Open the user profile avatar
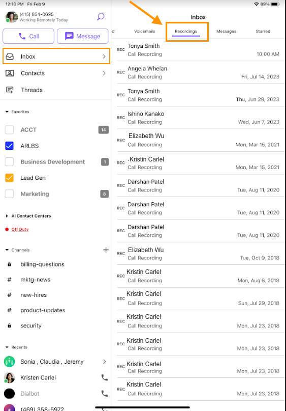This screenshot has width=286, height=411. pos(12,17)
